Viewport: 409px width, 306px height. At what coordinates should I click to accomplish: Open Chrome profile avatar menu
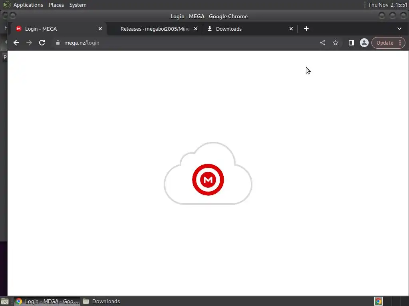[364, 43]
